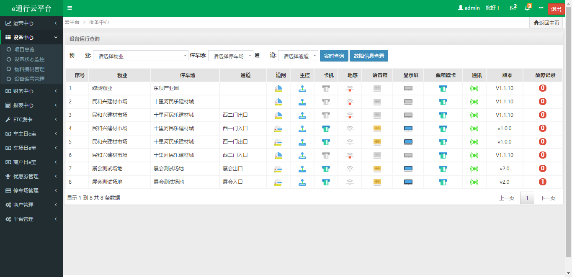Open the red fault record badge in row 8
Viewport: 572px width, 277px height.
click(x=543, y=182)
